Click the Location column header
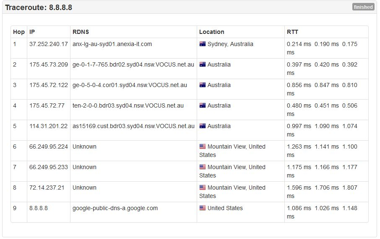This screenshot has height=239, width=380. point(211,32)
